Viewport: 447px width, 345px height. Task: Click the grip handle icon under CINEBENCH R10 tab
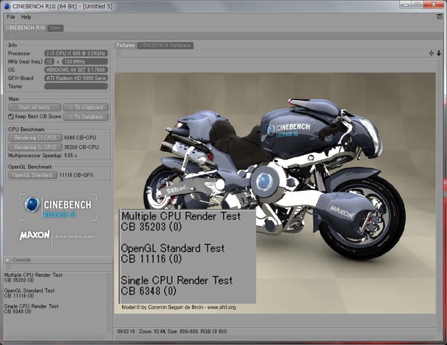tap(8, 36)
